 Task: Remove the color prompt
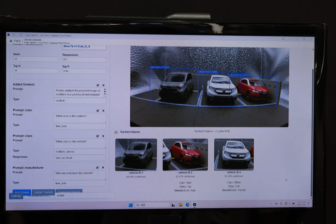pos(103,111)
